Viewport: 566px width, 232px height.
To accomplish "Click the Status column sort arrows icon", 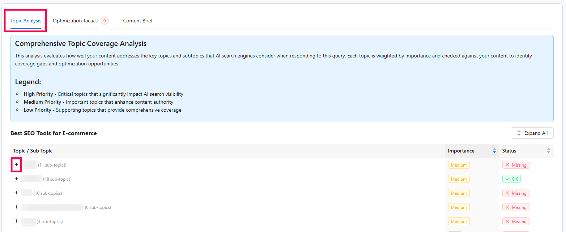I will [x=548, y=151].
